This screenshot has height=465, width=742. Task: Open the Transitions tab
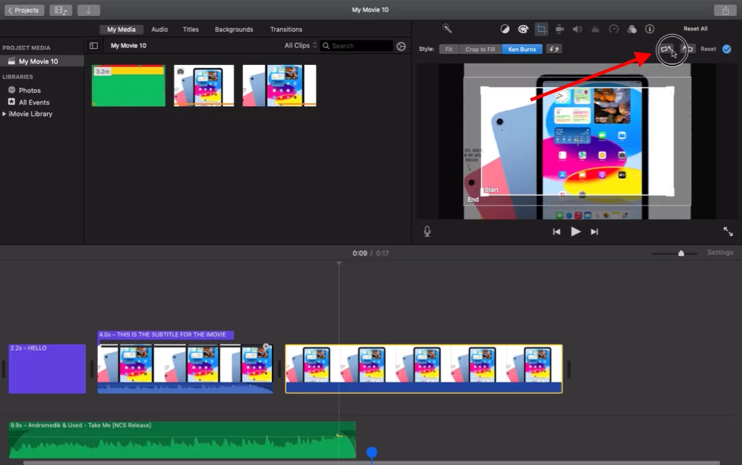click(x=287, y=29)
